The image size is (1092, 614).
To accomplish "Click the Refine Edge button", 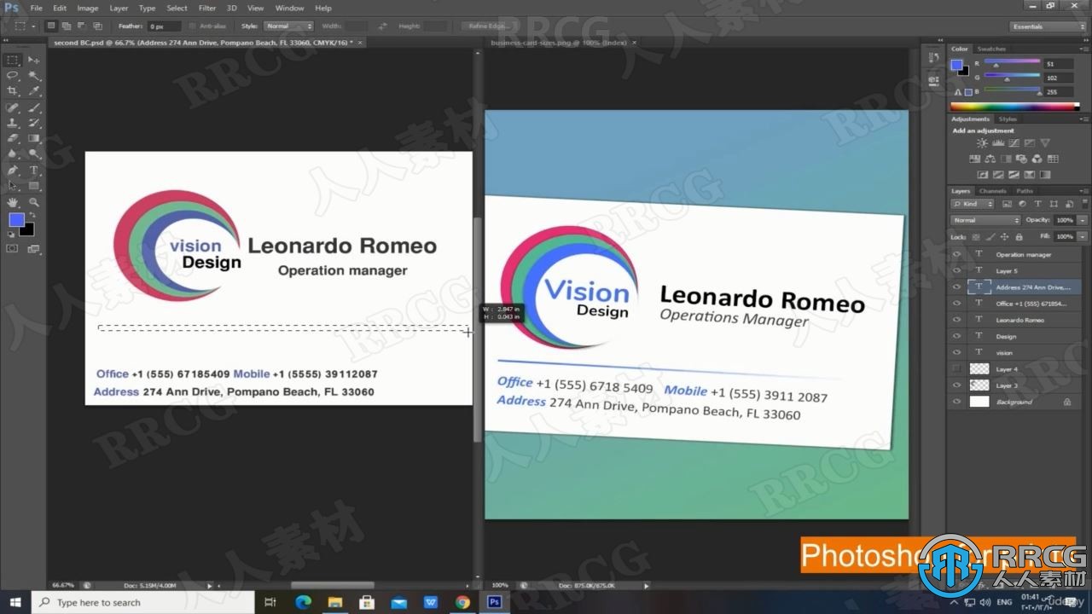I will (x=488, y=26).
